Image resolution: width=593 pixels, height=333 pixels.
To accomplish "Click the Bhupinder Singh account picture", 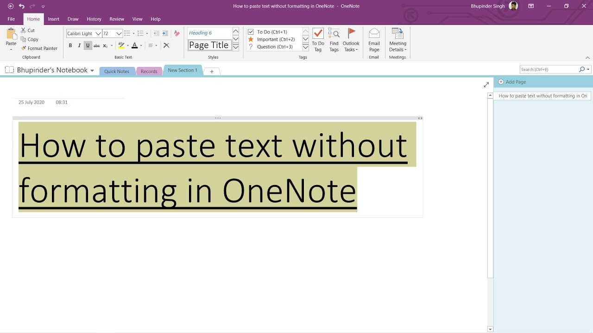I will (513, 6).
